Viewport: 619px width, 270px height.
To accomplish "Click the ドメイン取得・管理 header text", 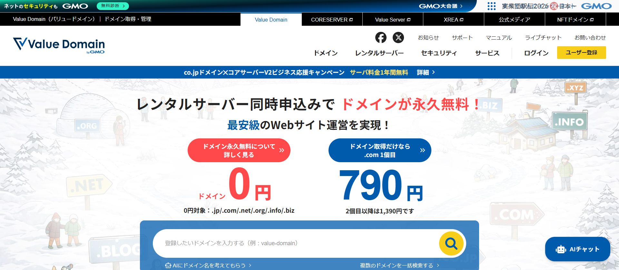I will pyautogui.click(x=128, y=19).
